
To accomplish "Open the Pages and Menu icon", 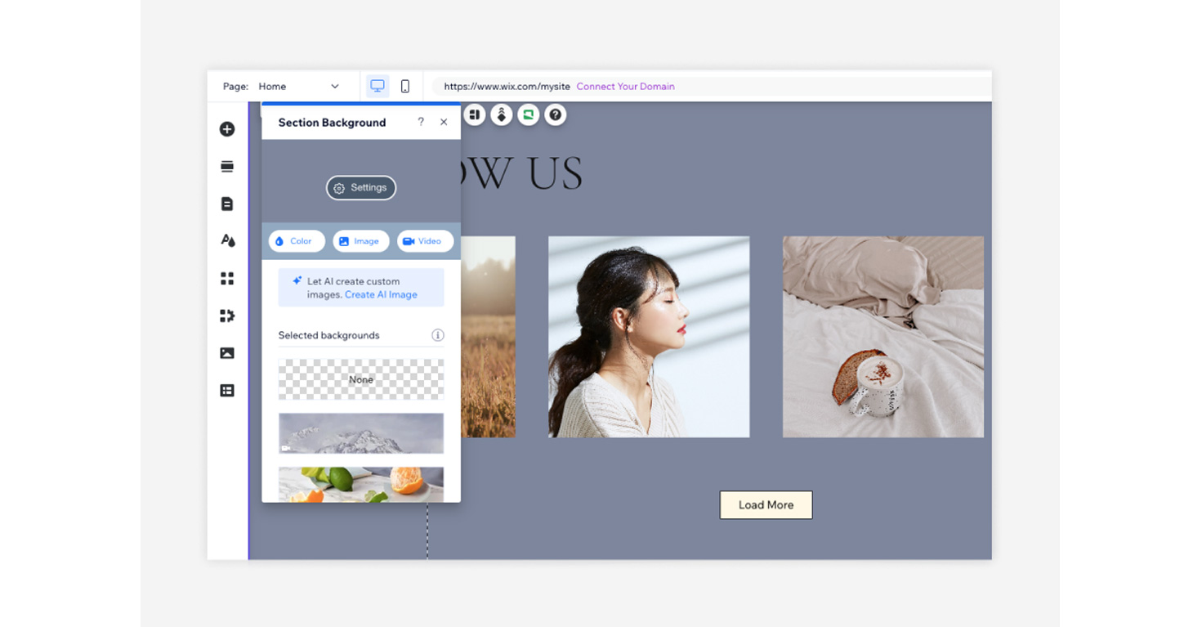I will (227, 204).
